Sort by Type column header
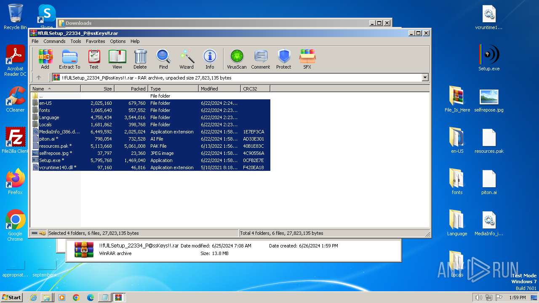 (x=173, y=89)
